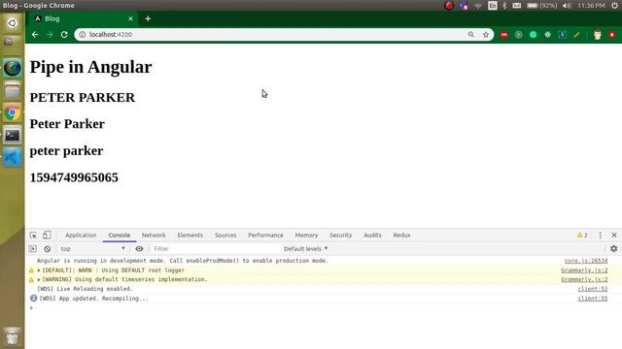Reload the localhost page

(64, 35)
